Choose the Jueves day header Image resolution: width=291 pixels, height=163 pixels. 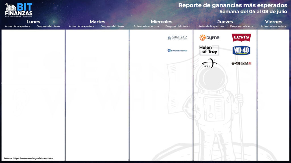click(225, 22)
